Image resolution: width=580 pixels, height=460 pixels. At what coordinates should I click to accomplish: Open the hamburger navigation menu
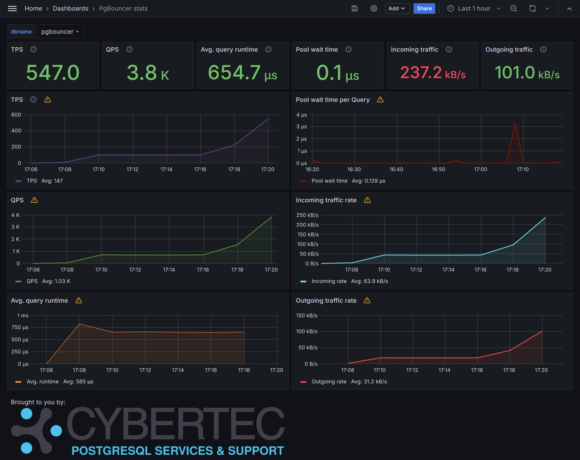pyautogui.click(x=12, y=9)
